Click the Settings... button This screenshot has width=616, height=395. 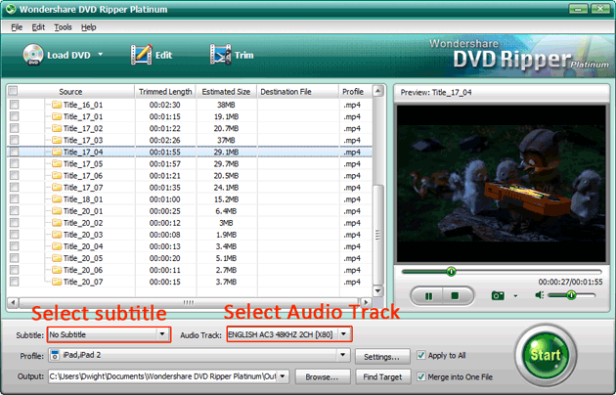pyautogui.click(x=382, y=356)
